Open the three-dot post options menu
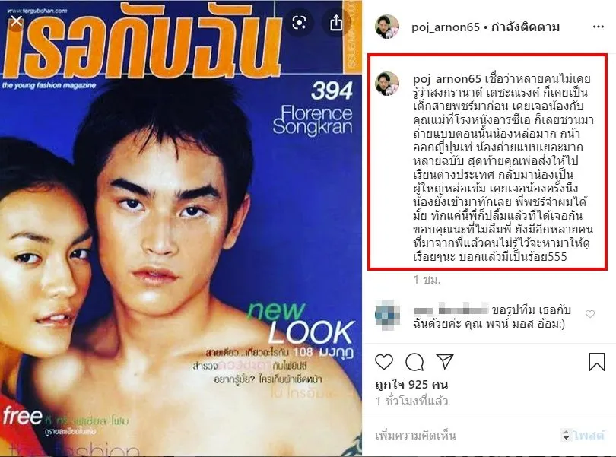 coord(598,27)
